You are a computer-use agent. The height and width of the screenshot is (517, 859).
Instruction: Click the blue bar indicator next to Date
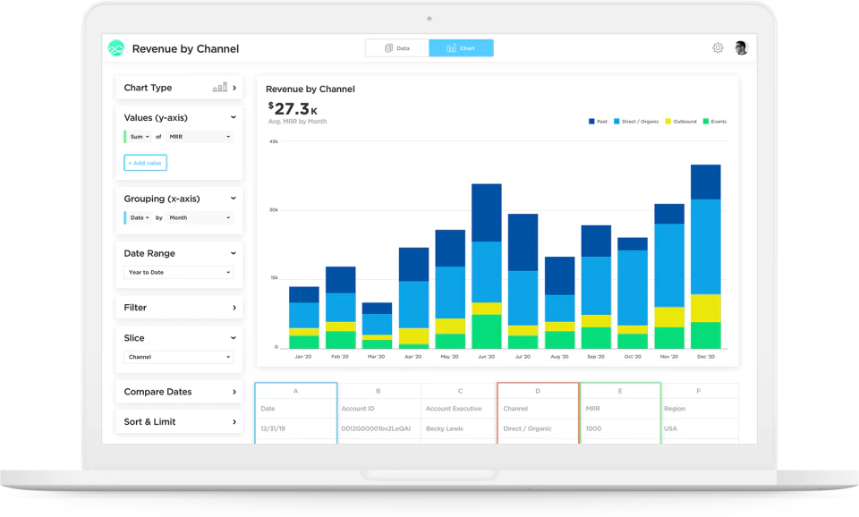point(125,217)
